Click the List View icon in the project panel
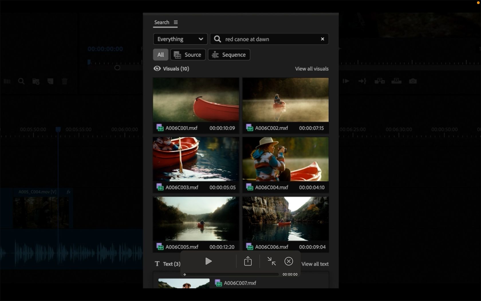The width and height of the screenshot is (481, 301). coord(7,81)
